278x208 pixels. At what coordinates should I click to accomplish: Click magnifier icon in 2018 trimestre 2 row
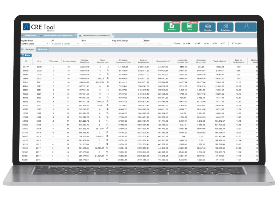(x=107, y=136)
